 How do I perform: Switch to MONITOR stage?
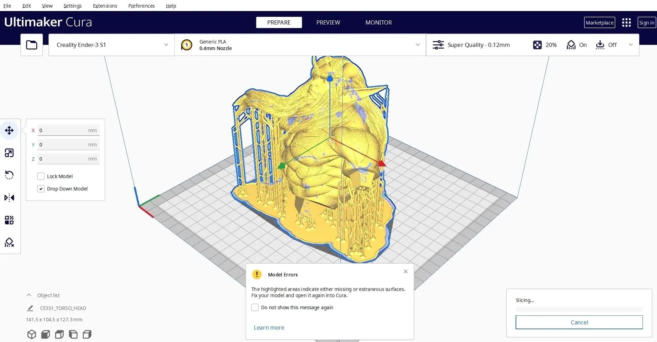[x=379, y=22]
